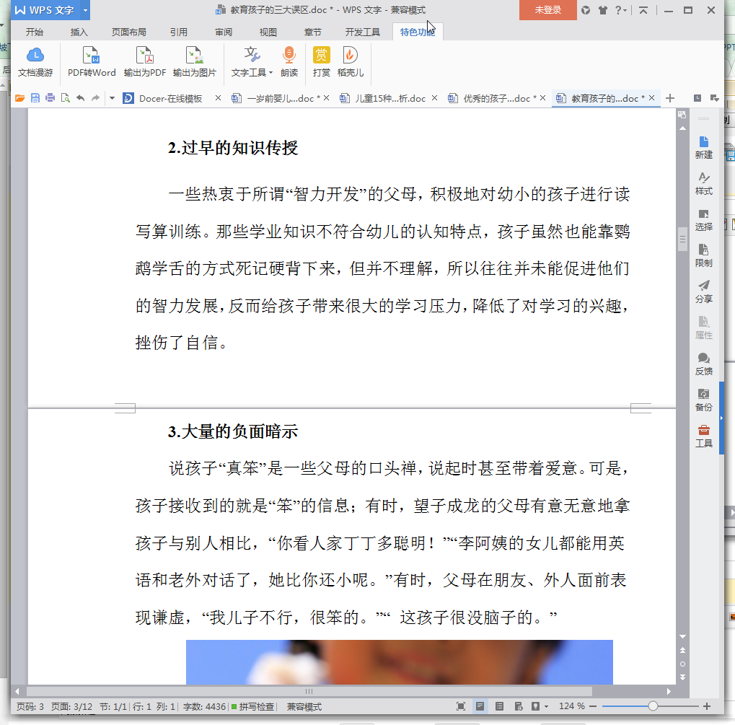Open the 文档漫游 cloud roaming tool

point(35,62)
